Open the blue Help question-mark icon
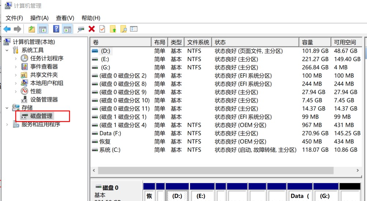Viewport: 367px width, 201px height. 56,29
